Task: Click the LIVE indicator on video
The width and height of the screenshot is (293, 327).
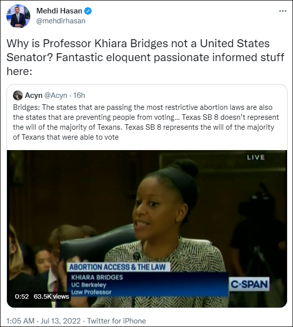Action: (x=256, y=157)
